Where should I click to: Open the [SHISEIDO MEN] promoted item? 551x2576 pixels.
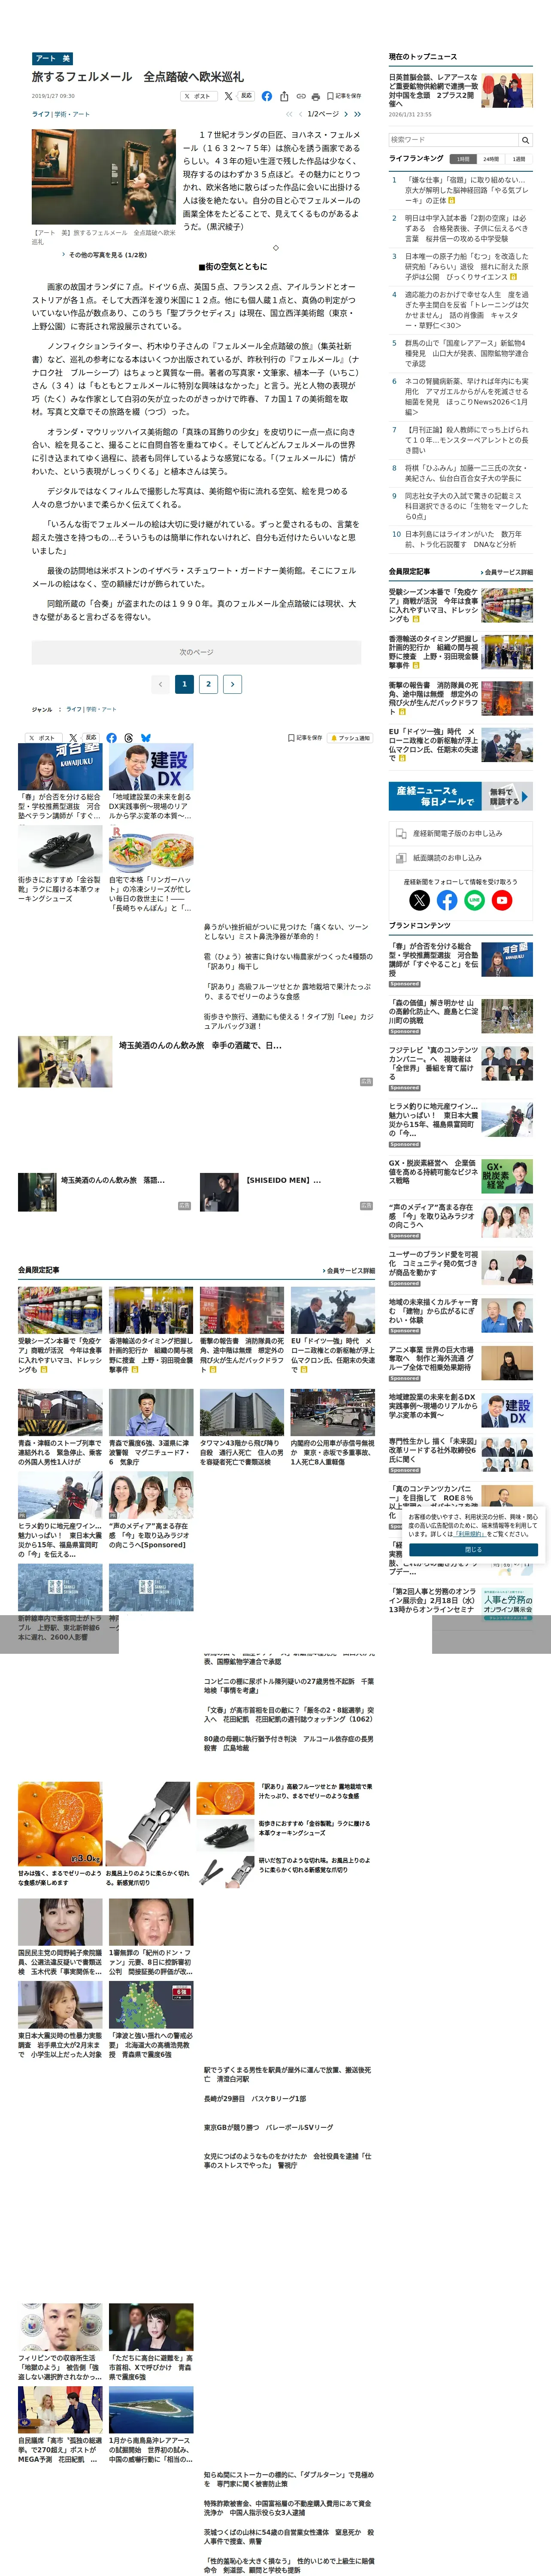[283, 1180]
